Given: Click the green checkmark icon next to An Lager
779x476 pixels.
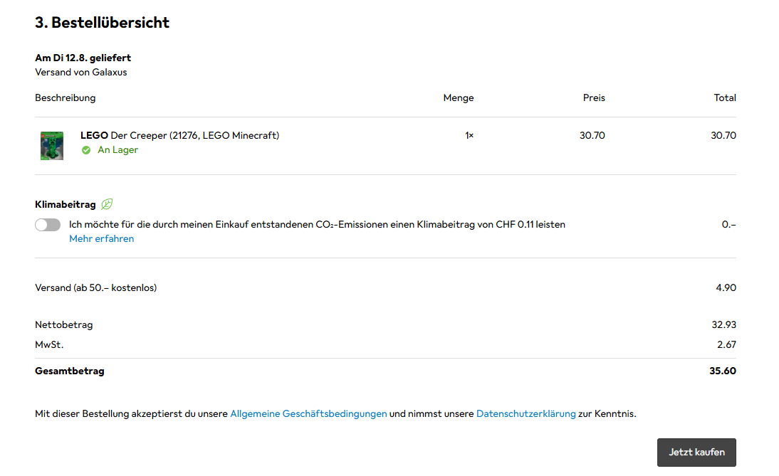Looking at the screenshot, I should 86,150.
